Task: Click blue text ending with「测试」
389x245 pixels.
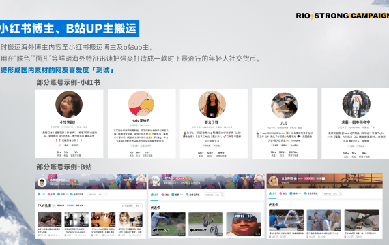Action: point(57,70)
